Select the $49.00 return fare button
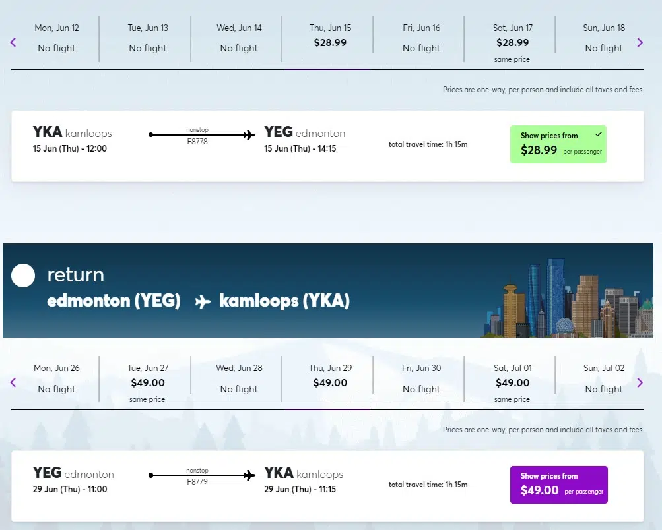 [558, 485]
